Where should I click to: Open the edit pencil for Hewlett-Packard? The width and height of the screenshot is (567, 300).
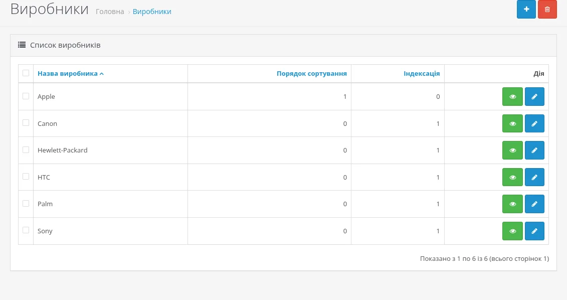tap(534, 150)
